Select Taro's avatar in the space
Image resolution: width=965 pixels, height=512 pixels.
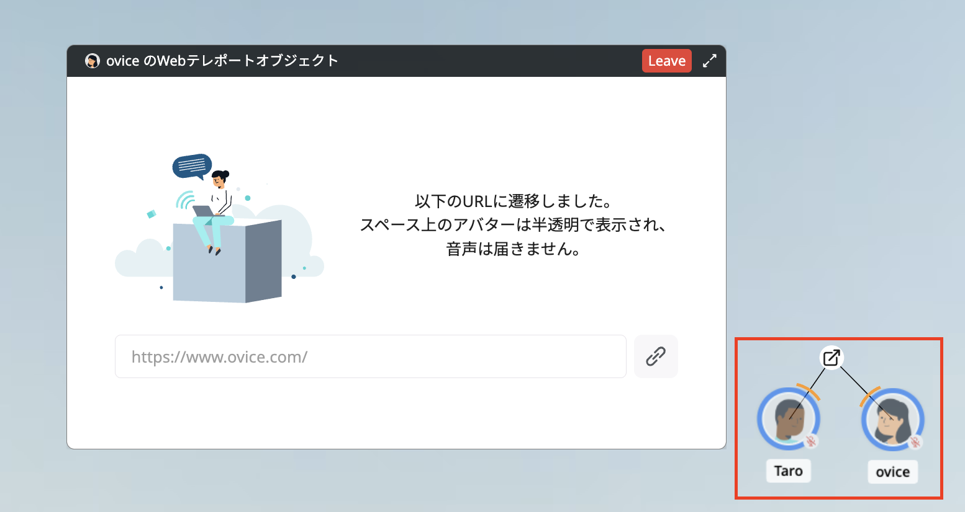(x=789, y=419)
